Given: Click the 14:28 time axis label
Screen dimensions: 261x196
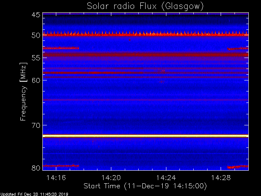Looking at the screenshot, I should [221, 178].
